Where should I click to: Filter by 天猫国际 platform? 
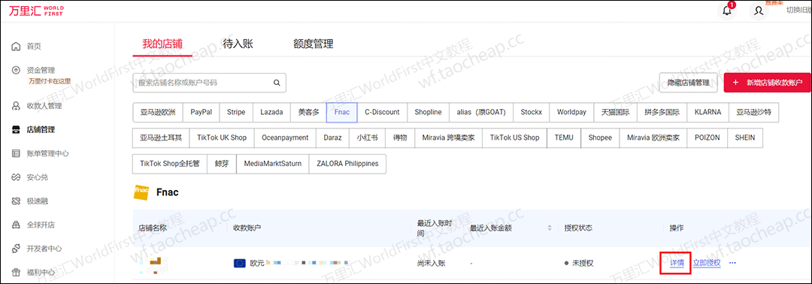click(x=615, y=112)
